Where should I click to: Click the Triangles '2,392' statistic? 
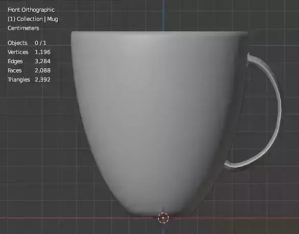pyautogui.click(x=42, y=80)
